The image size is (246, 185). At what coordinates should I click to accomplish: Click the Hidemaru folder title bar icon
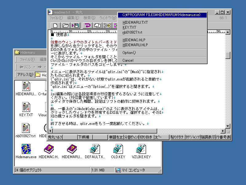17,52
